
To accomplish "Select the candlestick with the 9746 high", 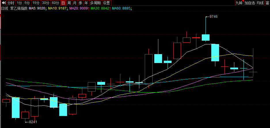I will 206,37.
